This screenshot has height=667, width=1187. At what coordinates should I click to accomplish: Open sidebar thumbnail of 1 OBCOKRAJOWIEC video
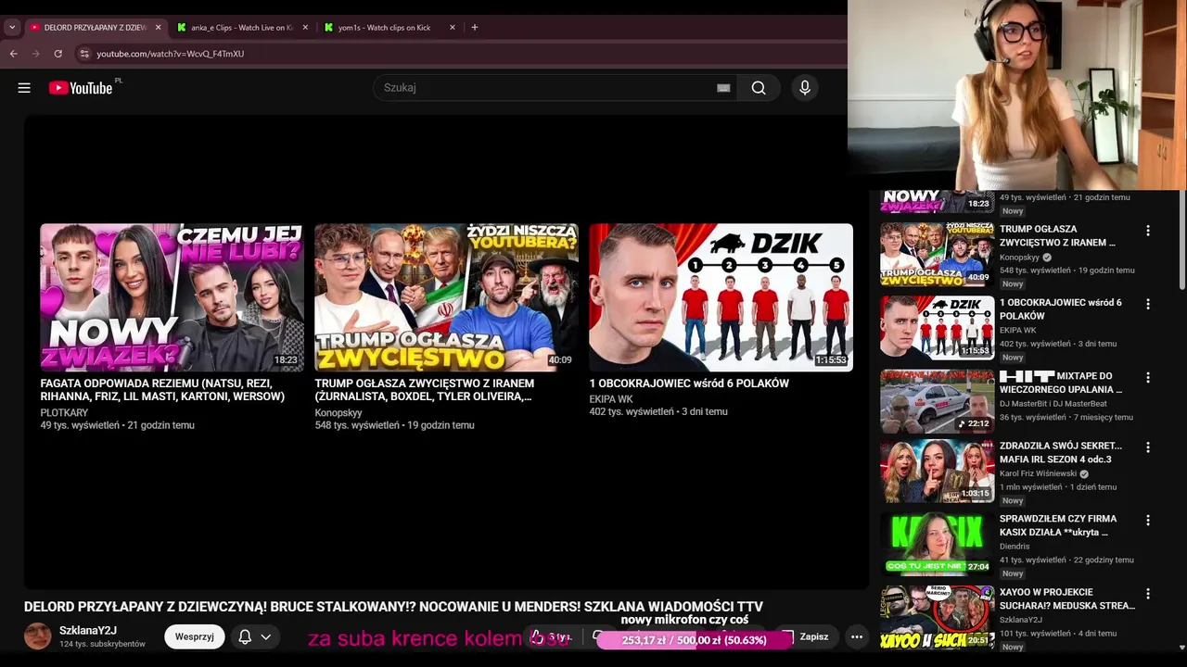pyautogui.click(x=937, y=327)
